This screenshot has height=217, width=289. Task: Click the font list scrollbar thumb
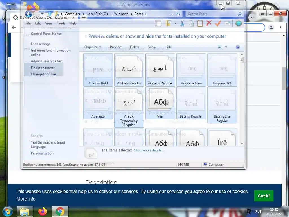tap(242, 60)
